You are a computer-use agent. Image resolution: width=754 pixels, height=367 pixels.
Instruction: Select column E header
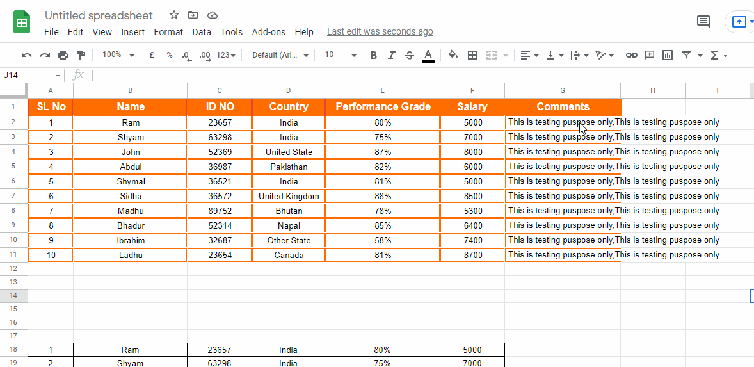pos(382,90)
